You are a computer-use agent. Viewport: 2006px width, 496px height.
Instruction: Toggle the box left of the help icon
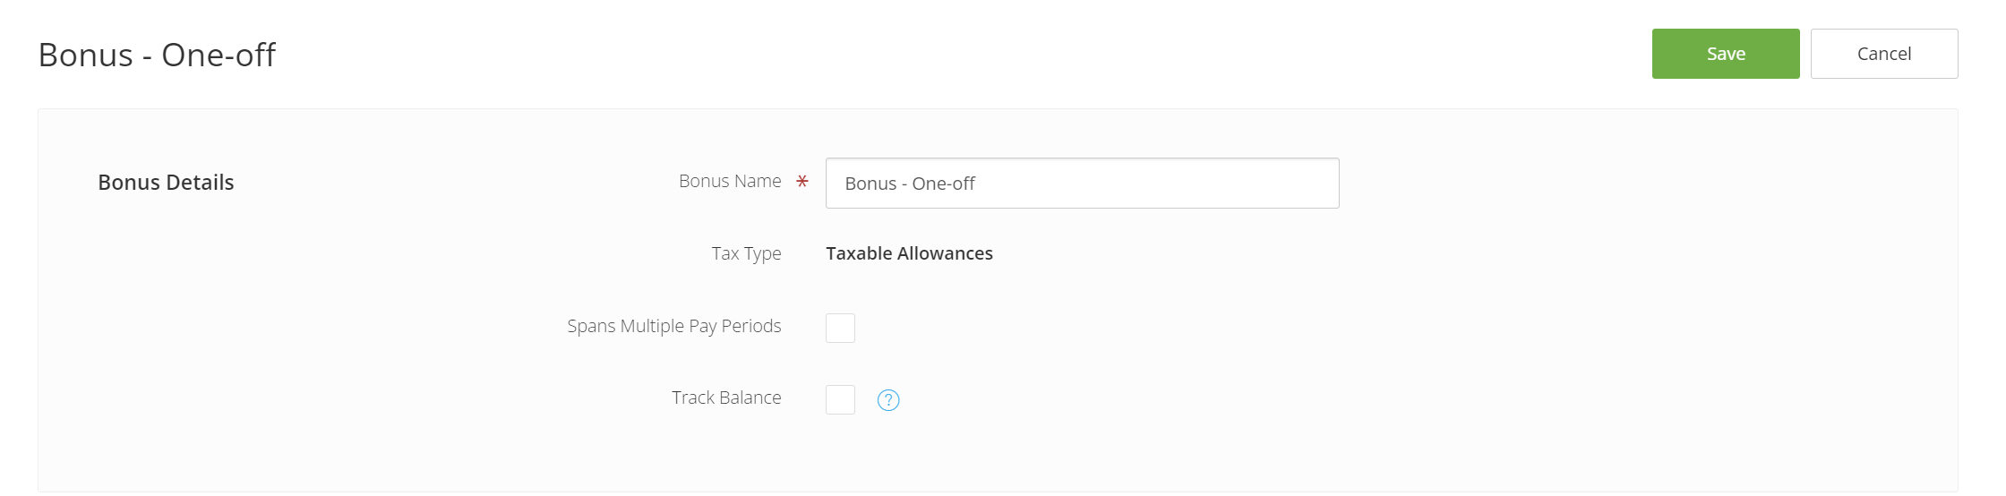(840, 399)
